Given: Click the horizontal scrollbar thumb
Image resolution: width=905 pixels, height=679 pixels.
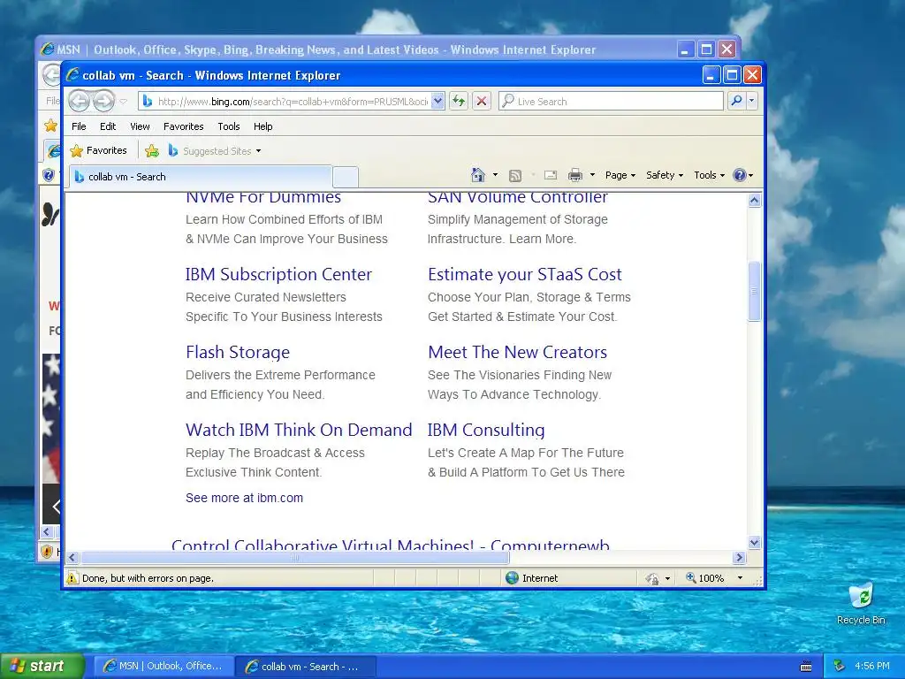Looking at the screenshot, I should [x=295, y=557].
